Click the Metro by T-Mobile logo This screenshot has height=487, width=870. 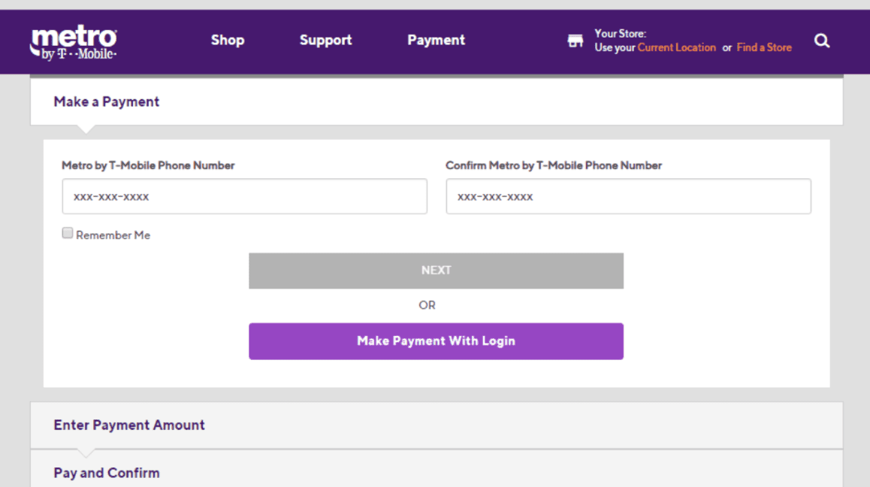coord(74,42)
